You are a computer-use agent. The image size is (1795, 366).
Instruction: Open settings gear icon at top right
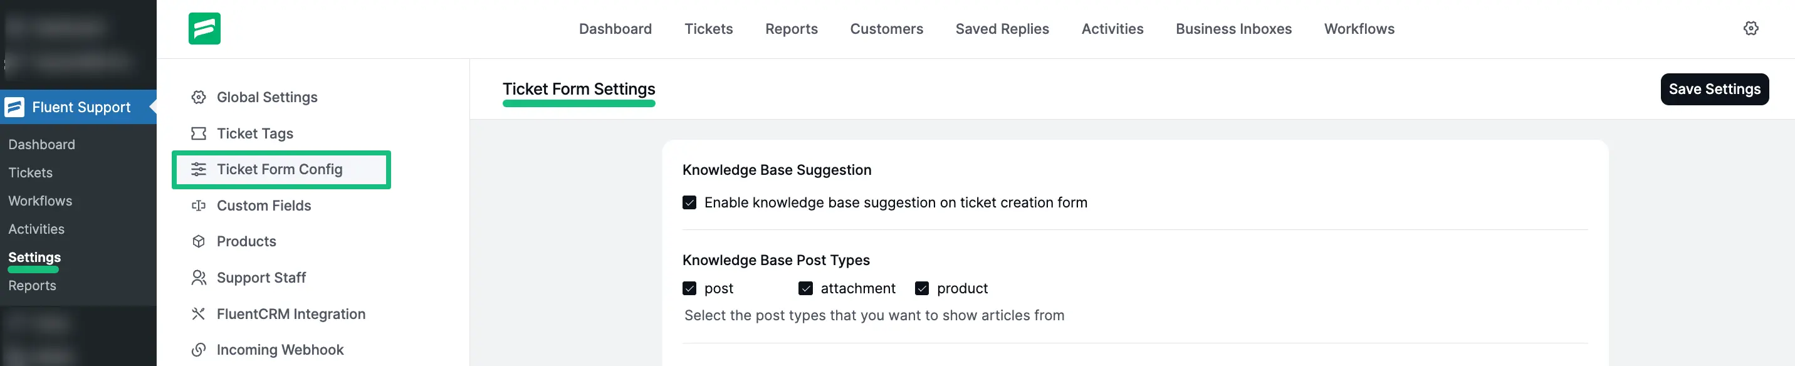click(1751, 29)
